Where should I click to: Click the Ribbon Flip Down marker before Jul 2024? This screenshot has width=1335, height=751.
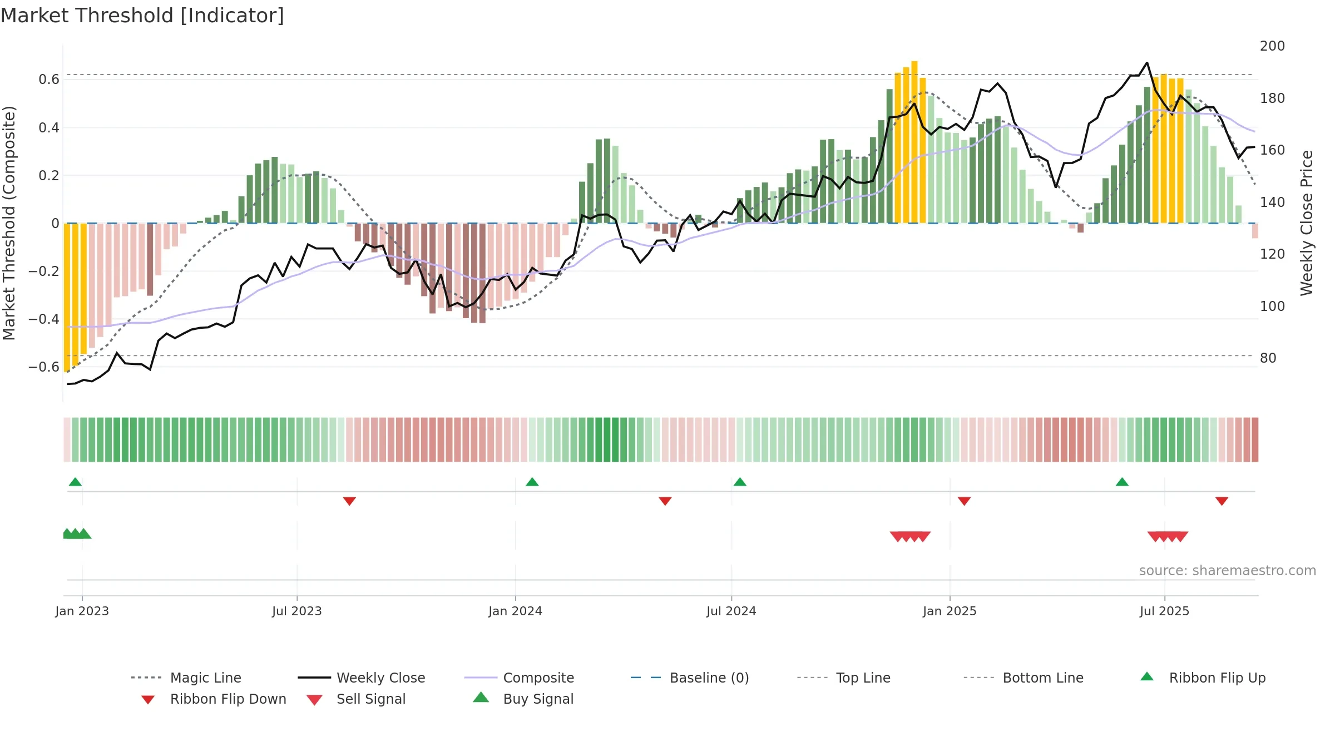pyautogui.click(x=665, y=501)
